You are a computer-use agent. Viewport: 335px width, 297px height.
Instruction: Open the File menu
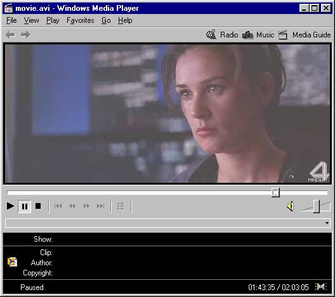tap(11, 20)
